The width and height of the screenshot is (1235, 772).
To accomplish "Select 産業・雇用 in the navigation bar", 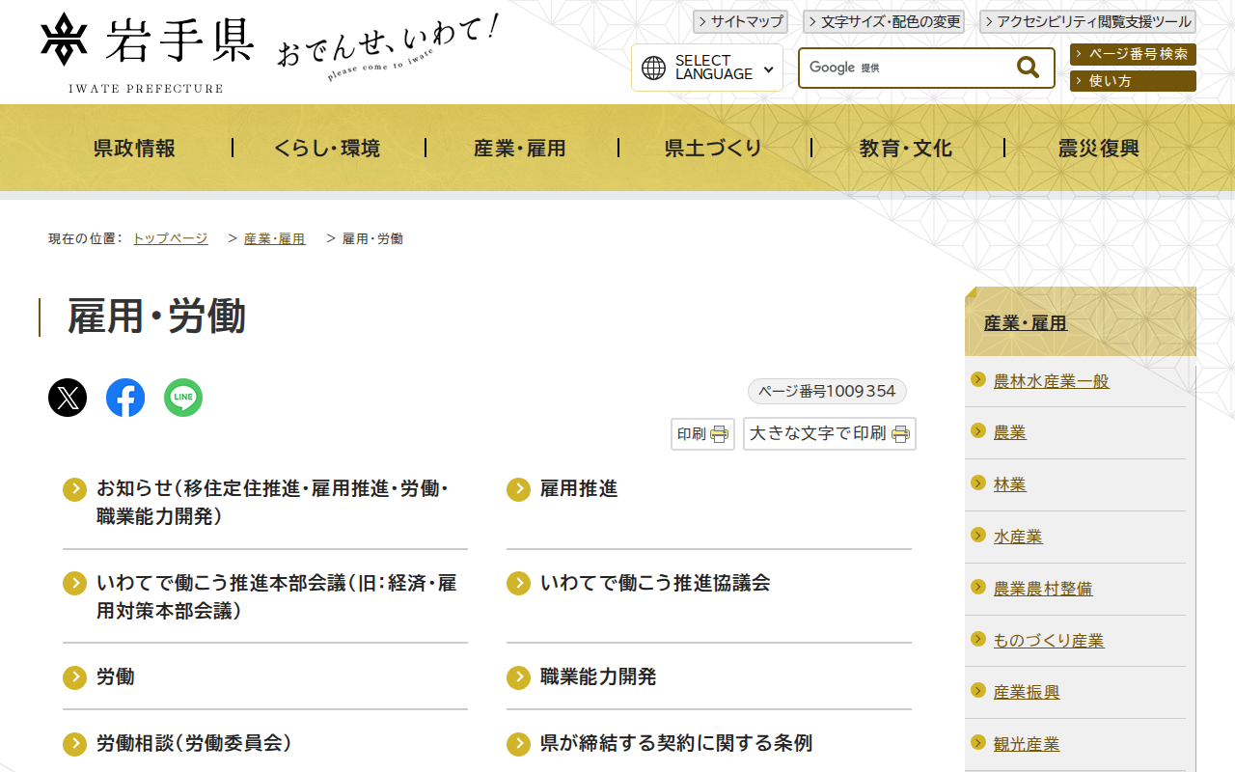I will (x=520, y=148).
